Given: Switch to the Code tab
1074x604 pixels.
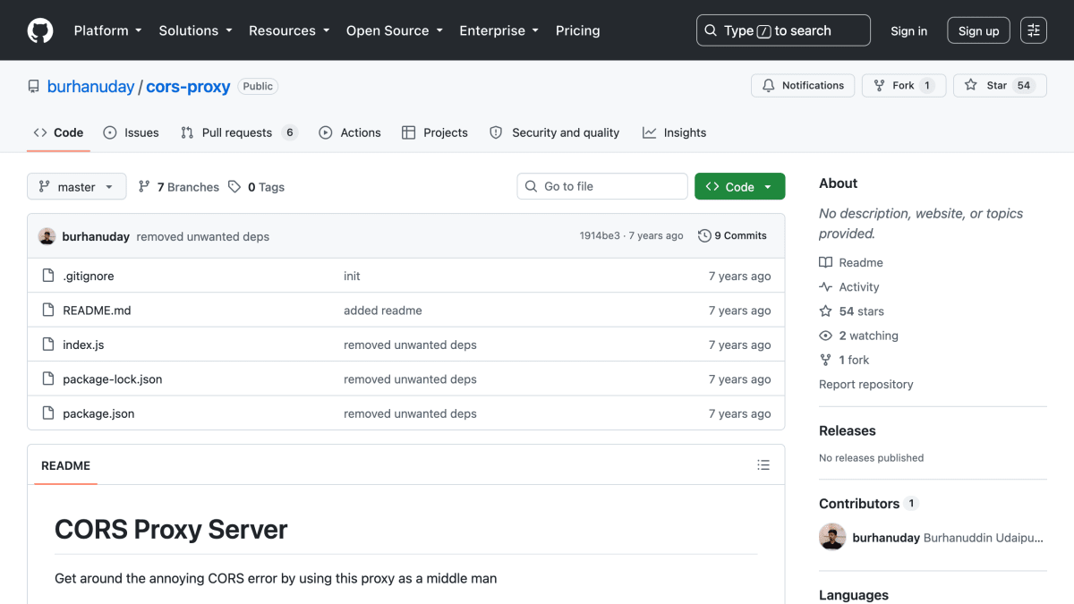Looking at the screenshot, I should tap(58, 132).
